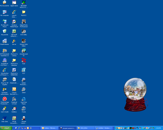The image size is (163, 130).
Task: Open HP Photosmart Essential 2.5 icon
Action: [5, 53]
